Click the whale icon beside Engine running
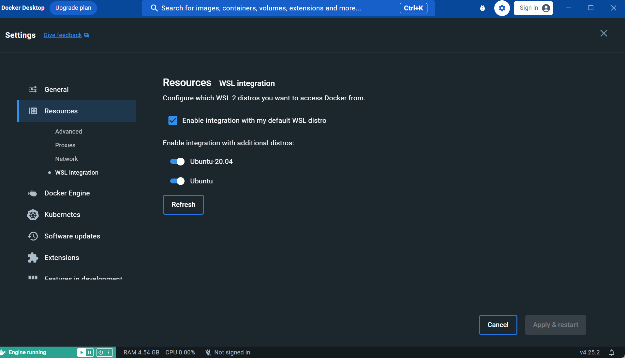 3,352
